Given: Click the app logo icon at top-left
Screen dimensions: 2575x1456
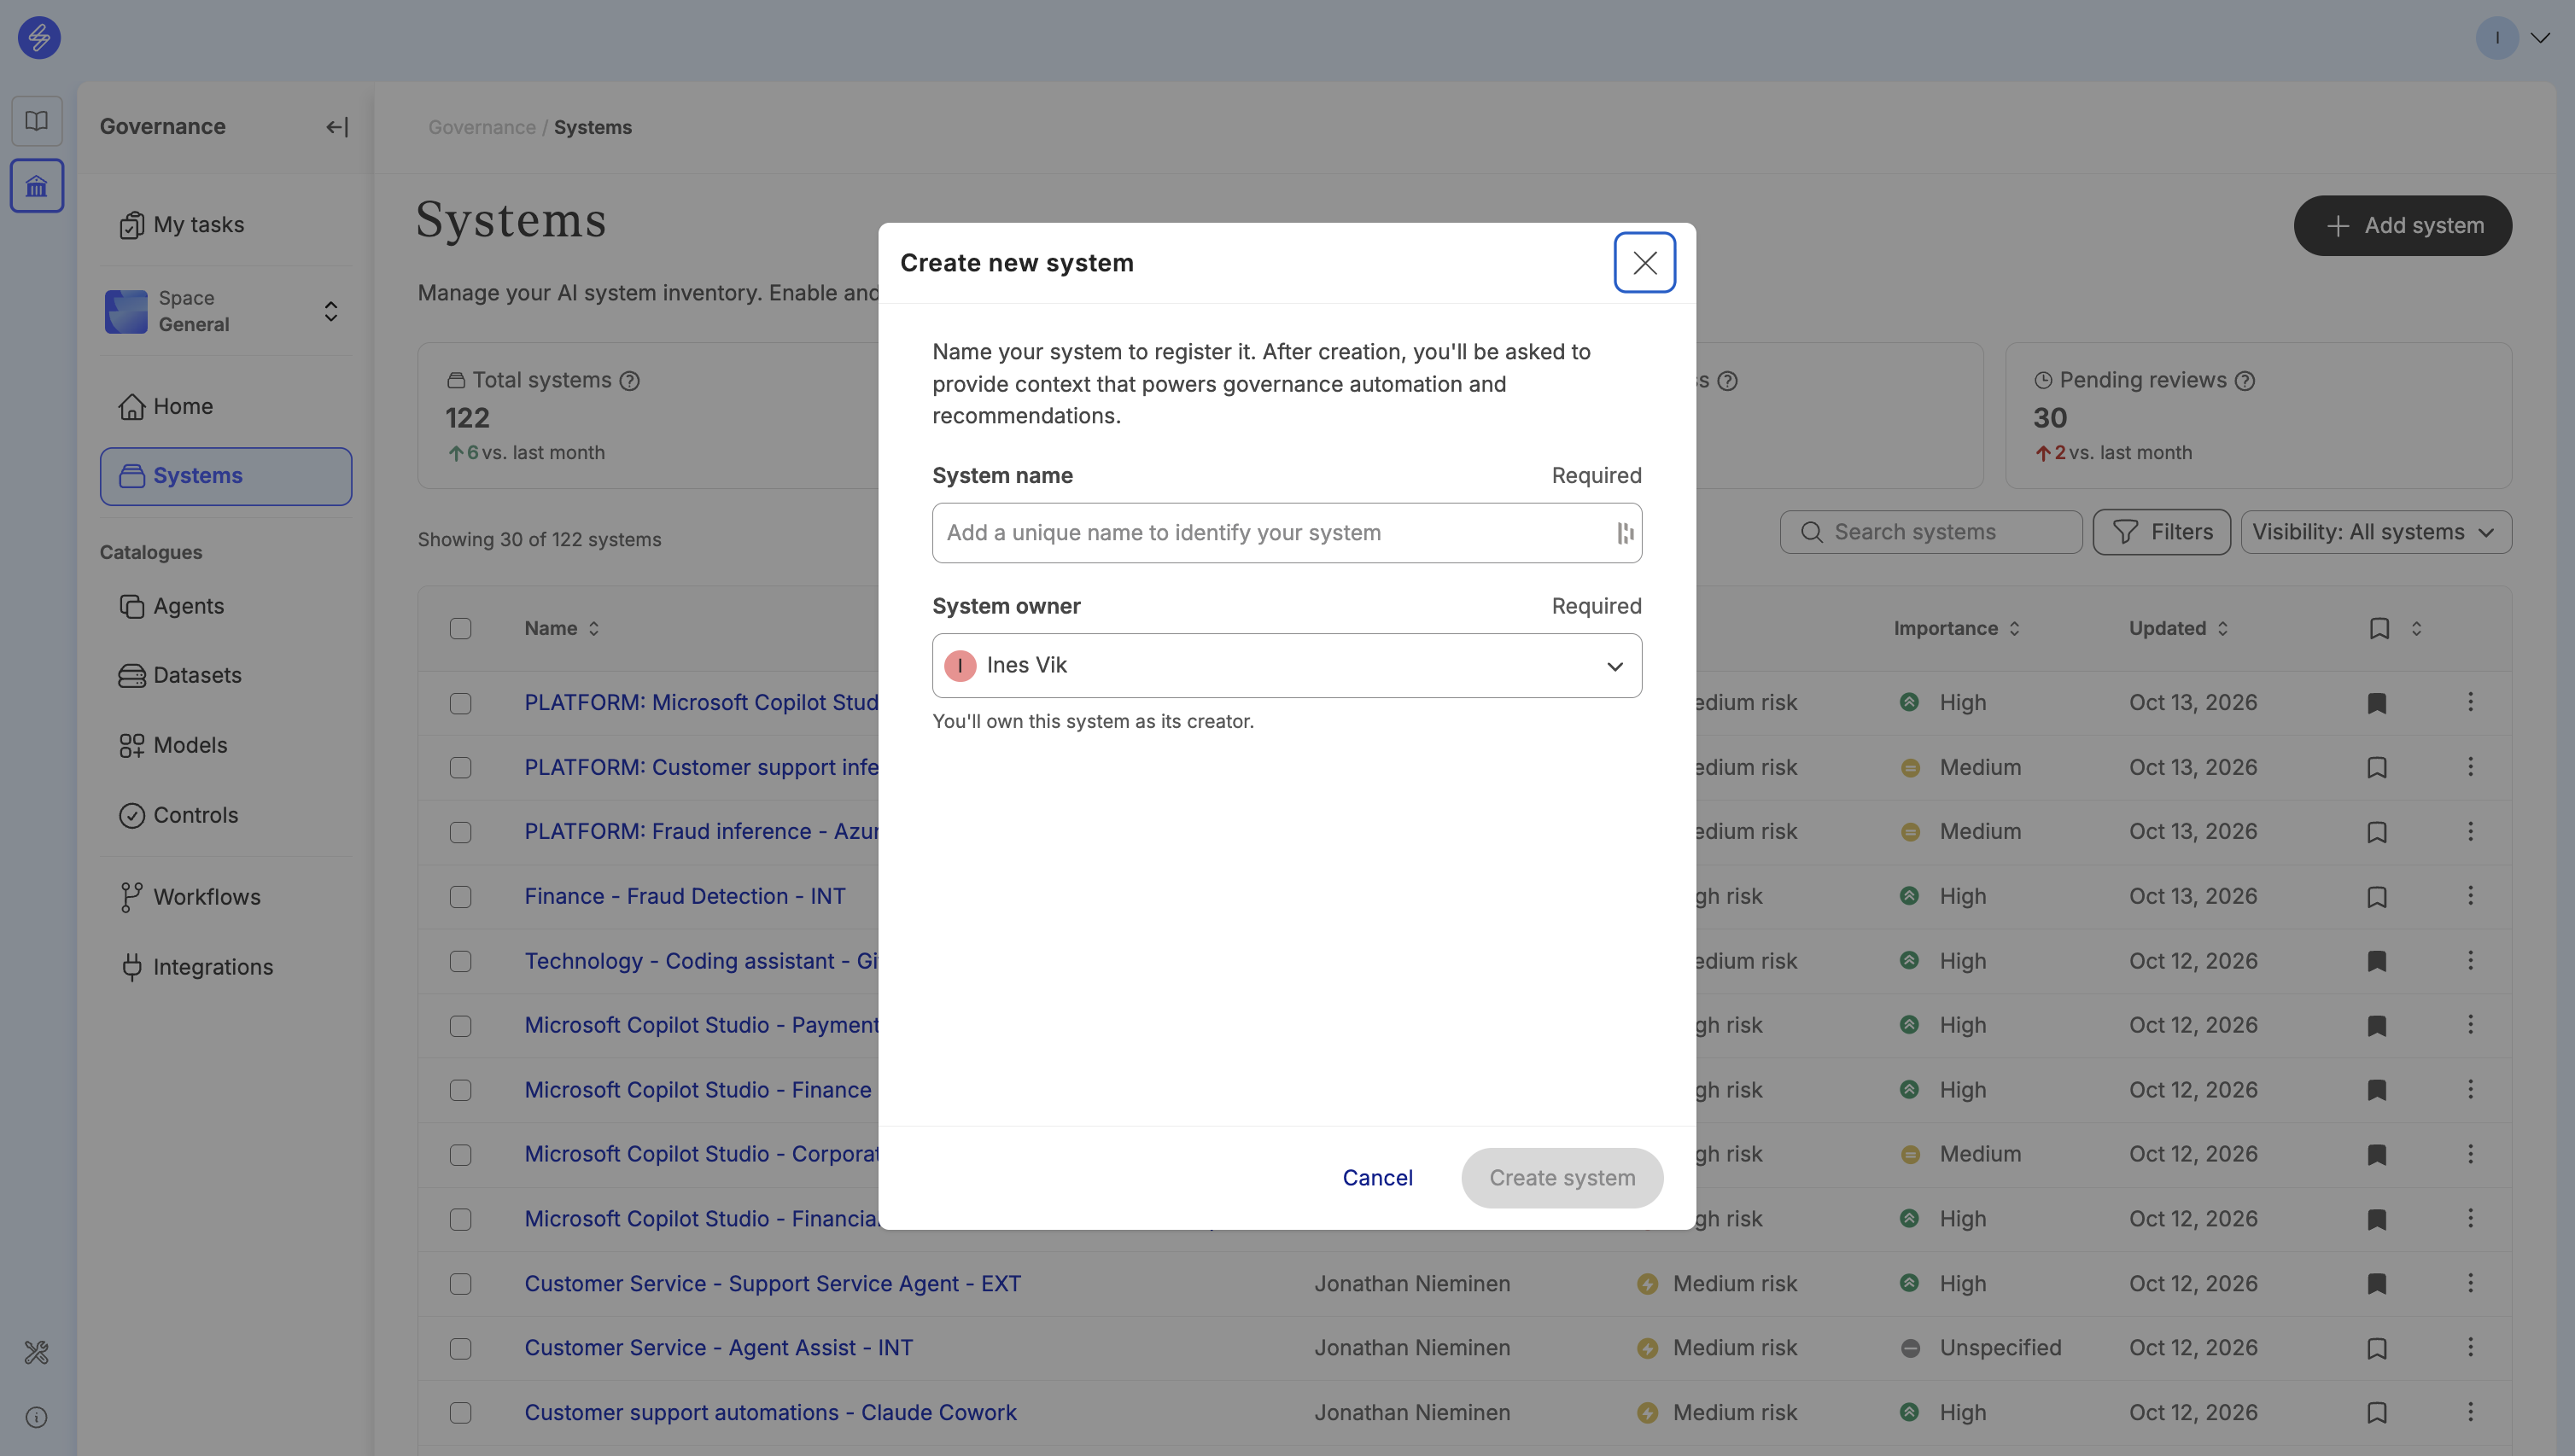Looking at the screenshot, I should [39, 38].
